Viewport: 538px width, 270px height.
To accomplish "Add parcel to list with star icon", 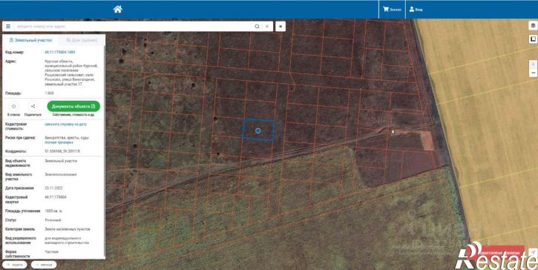I will click(x=13, y=106).
